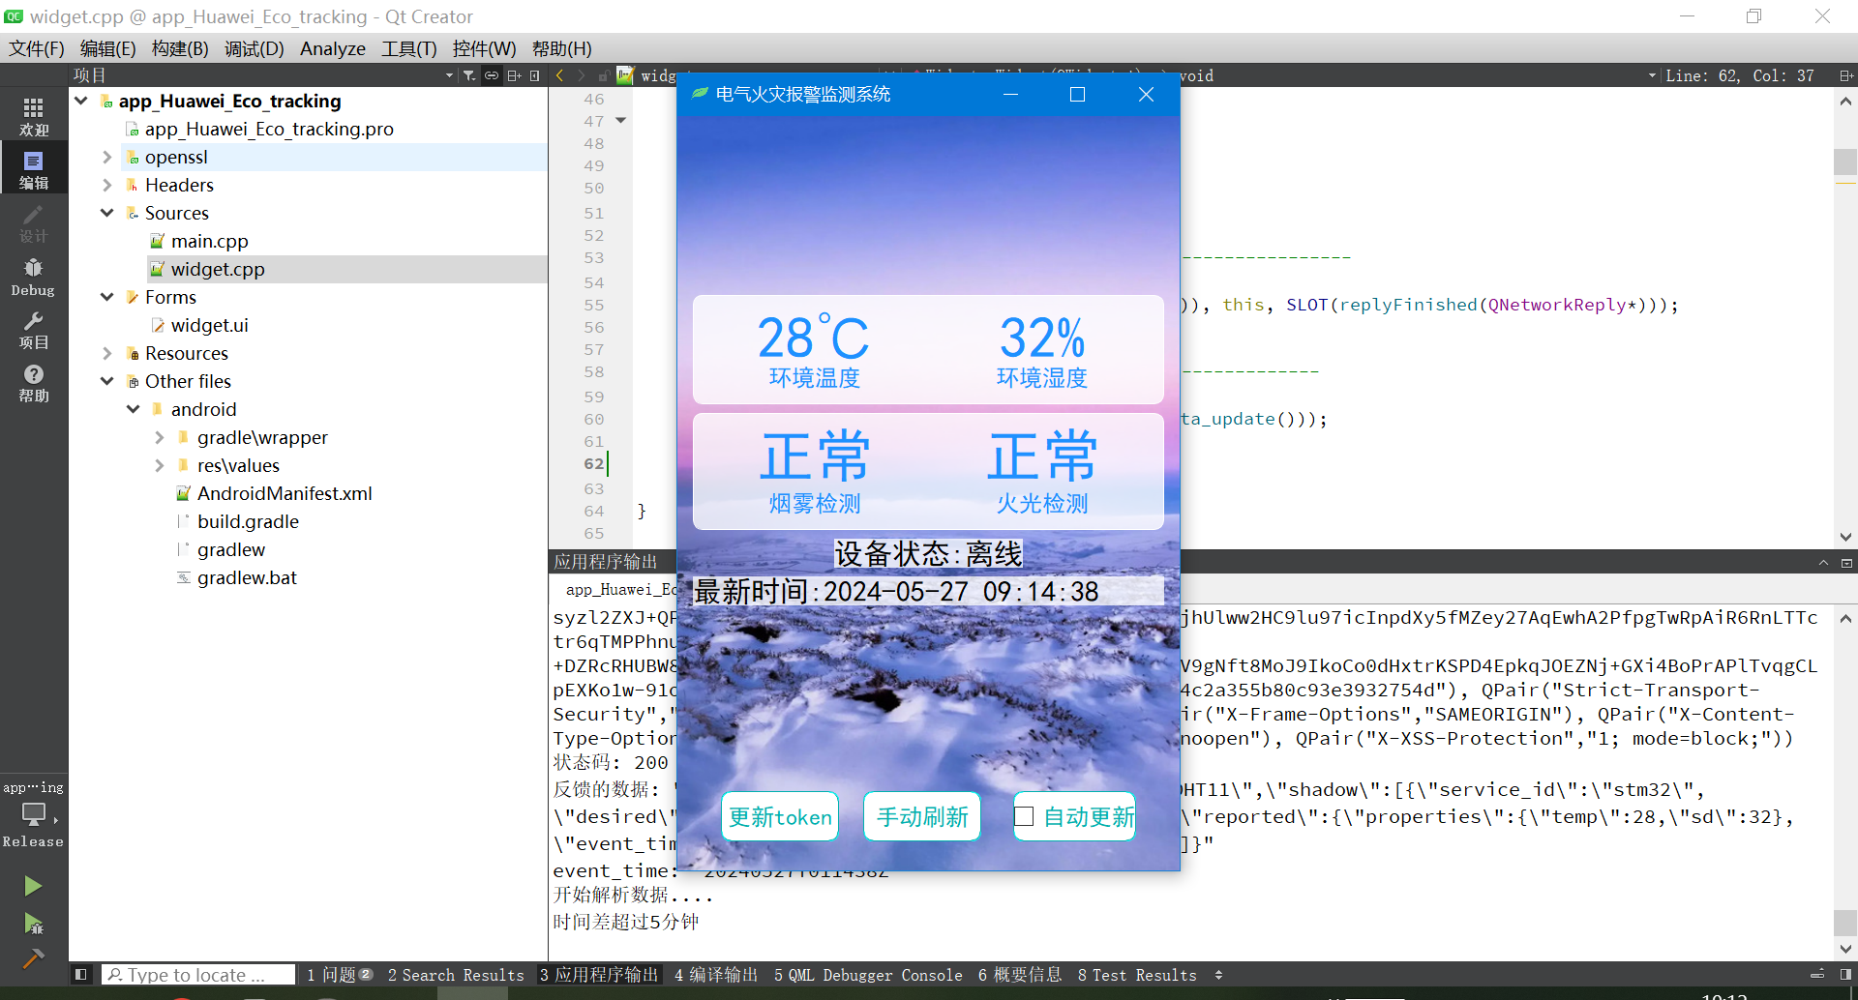This screenshot has height=1000, width=1858.
Task: Open Help mode in the sidebar
Action: (33, 382)
